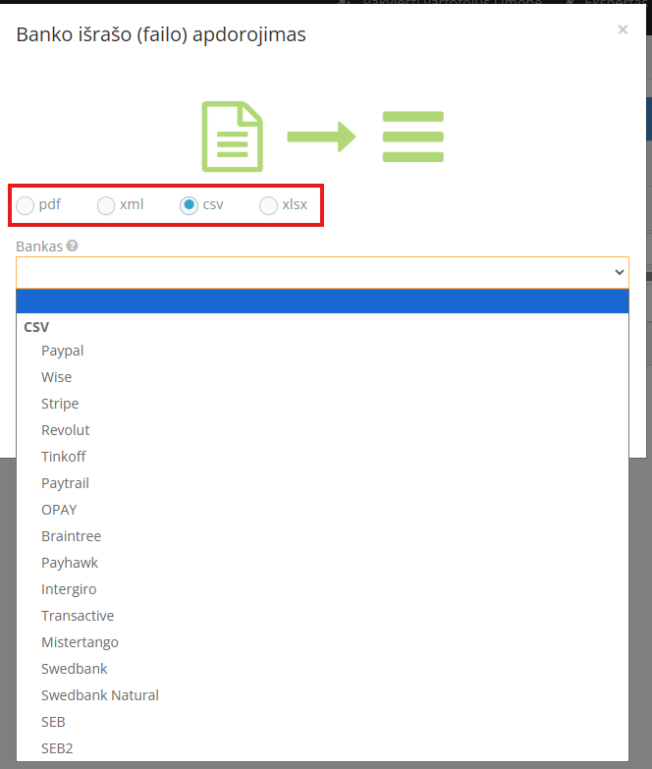Screen dimensions: 652x769
Task: Pick the xlsx file format
Action: point(268,205)
